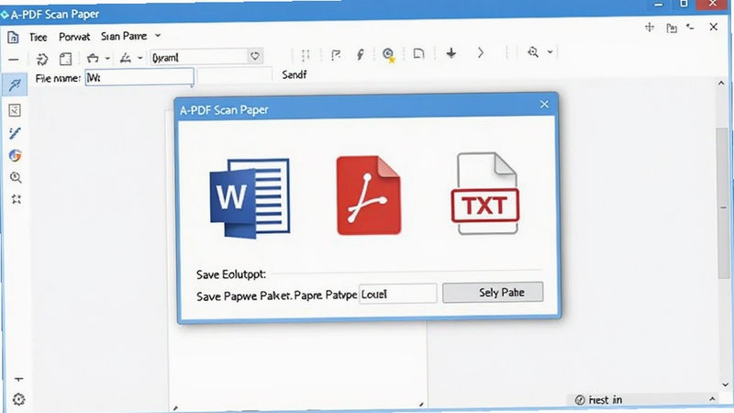Click the back arrow icon at top right
The image size is (734, 413).
pyautogui.click(x=691, y=28)
